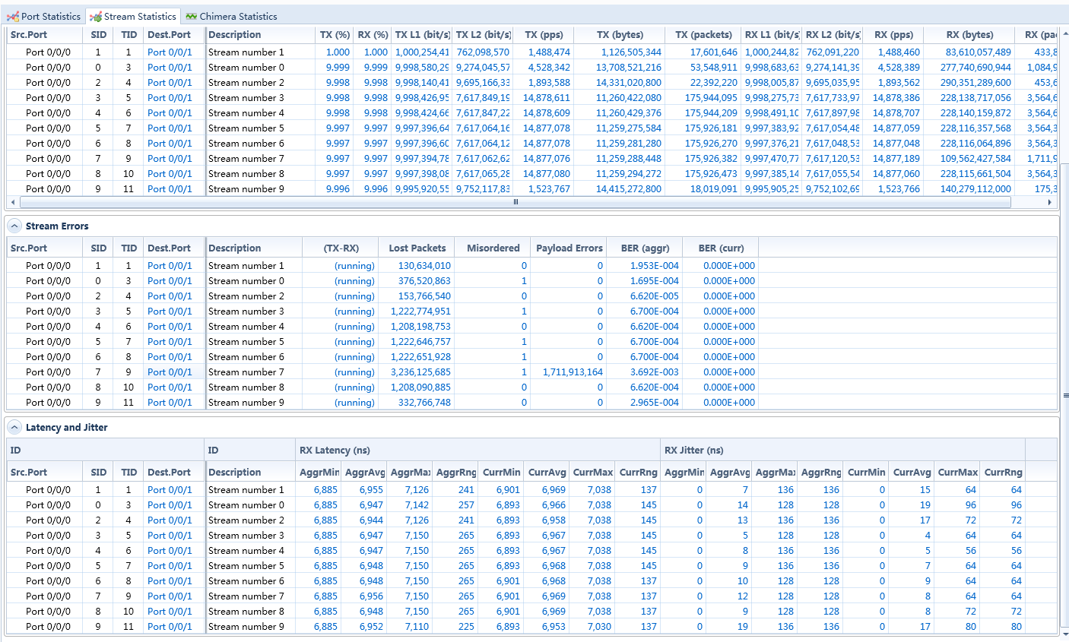Open Port 0/0/1 link for Stream number 8 in Latency and Jitter
This screenshot has height=642, width=1069.
point(170,612)
